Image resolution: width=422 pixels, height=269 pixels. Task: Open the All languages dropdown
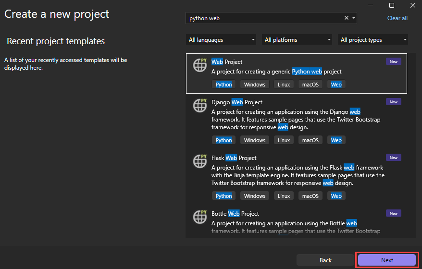click(221, 40)
